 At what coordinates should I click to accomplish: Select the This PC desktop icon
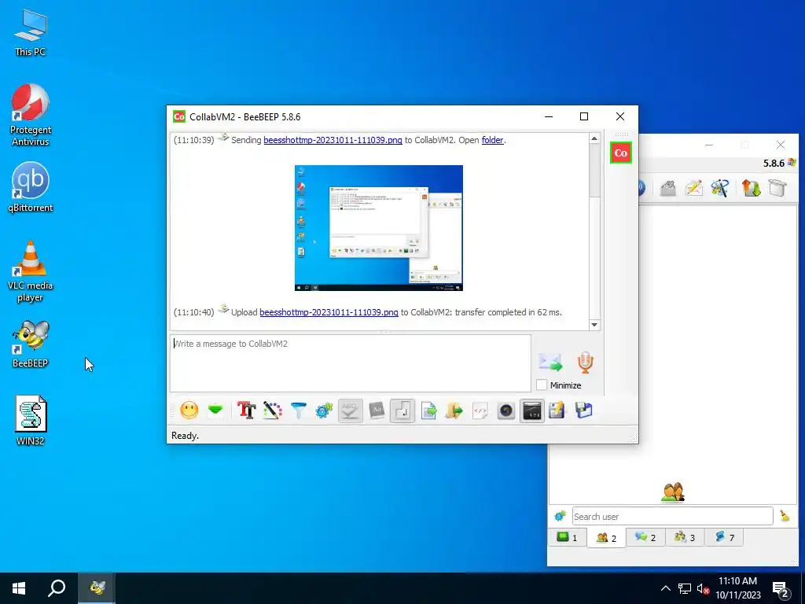point(31,33)
